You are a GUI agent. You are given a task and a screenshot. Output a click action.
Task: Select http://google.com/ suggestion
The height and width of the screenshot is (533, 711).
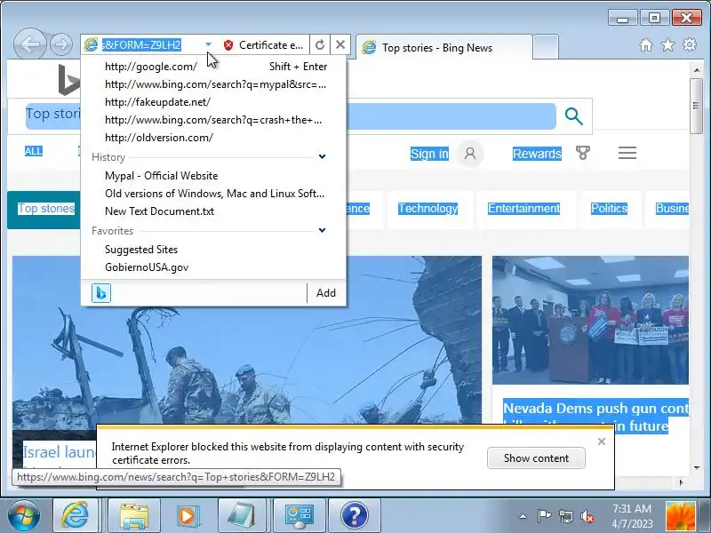[213, 67]
